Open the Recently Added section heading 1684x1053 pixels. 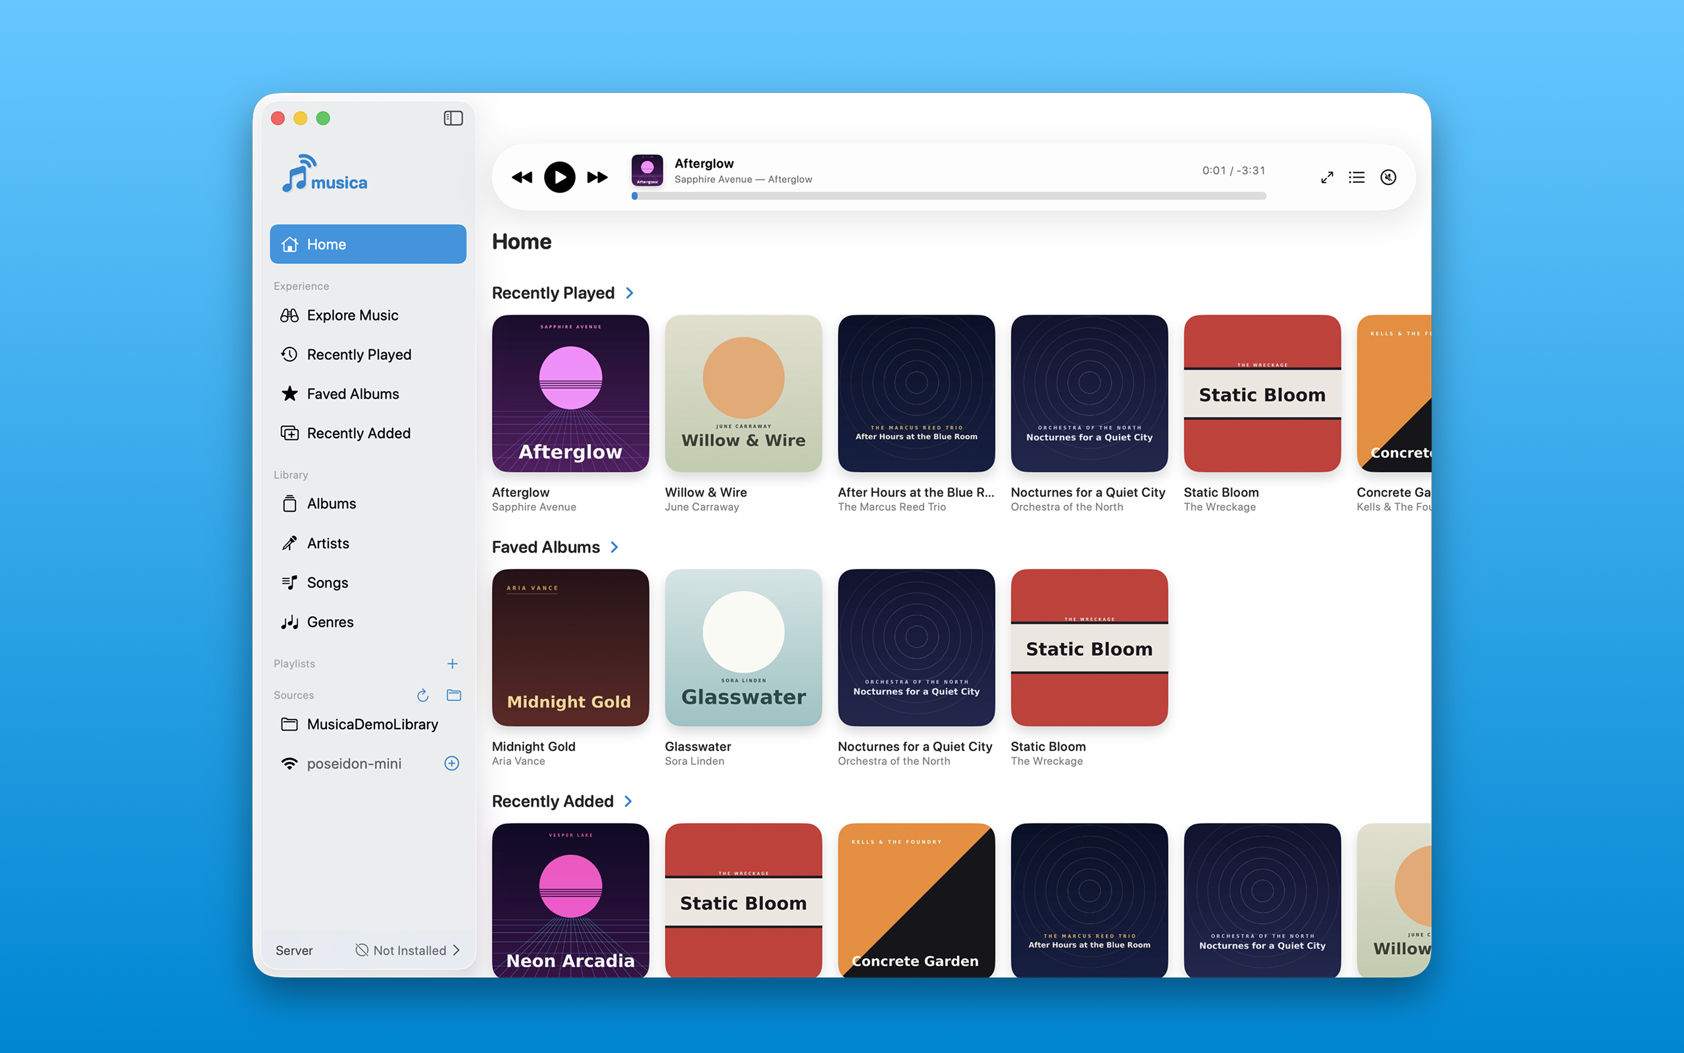click(x=553, y=802)
